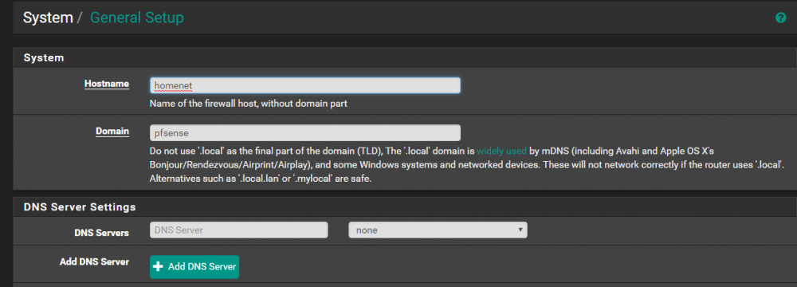This screenshot has width=797, height=287.
Task: Click the underlined Domain label
Action: 112,132
